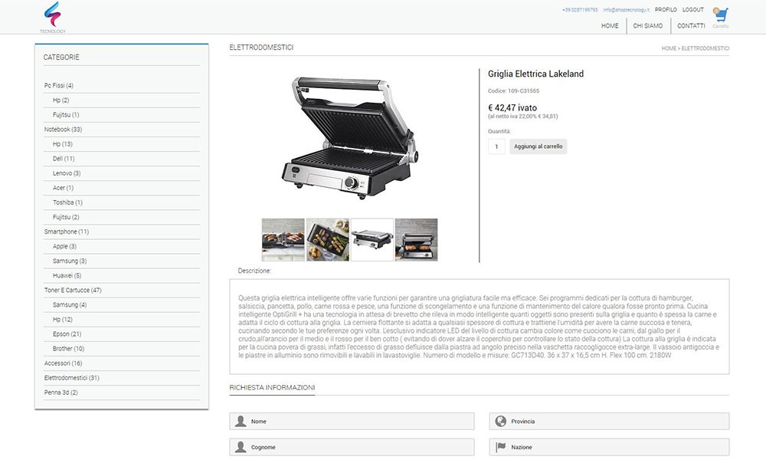Click the globe icon in Provincia field
The image size is (766, 460).
tap(501, 422)
